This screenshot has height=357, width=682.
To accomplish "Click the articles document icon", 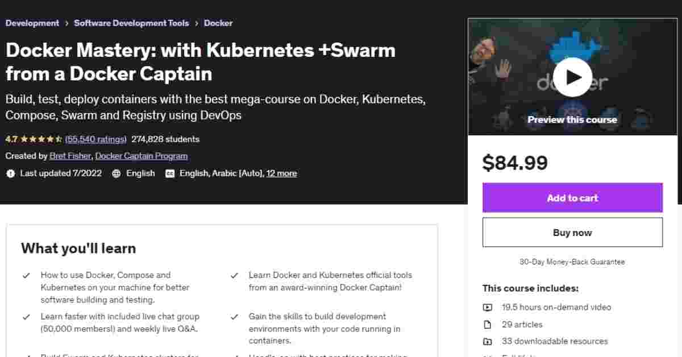I will [488, 325].
